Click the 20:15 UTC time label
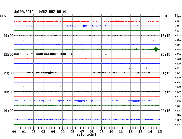The width and height of the screenshot is (182, 139). [x=165, y=54]
